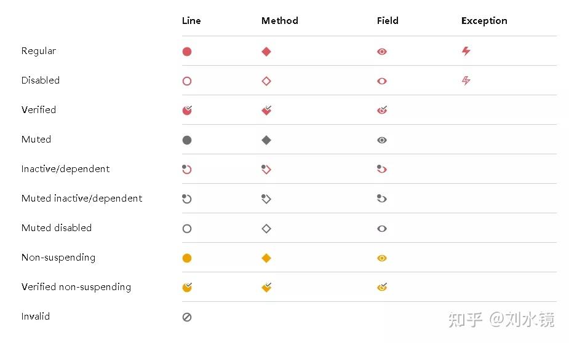Click the non-suspending method yellow diamond
The height and width of the screenshot is (343, 569).
[x=266, y=258]
